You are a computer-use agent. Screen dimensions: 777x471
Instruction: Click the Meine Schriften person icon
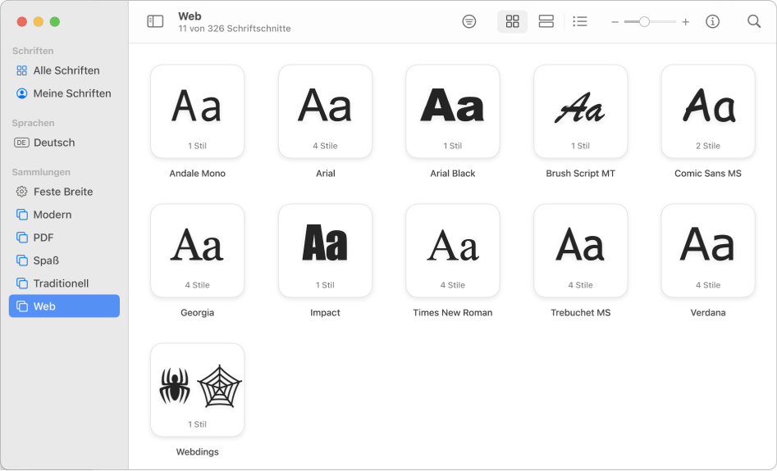click(22, 93)
